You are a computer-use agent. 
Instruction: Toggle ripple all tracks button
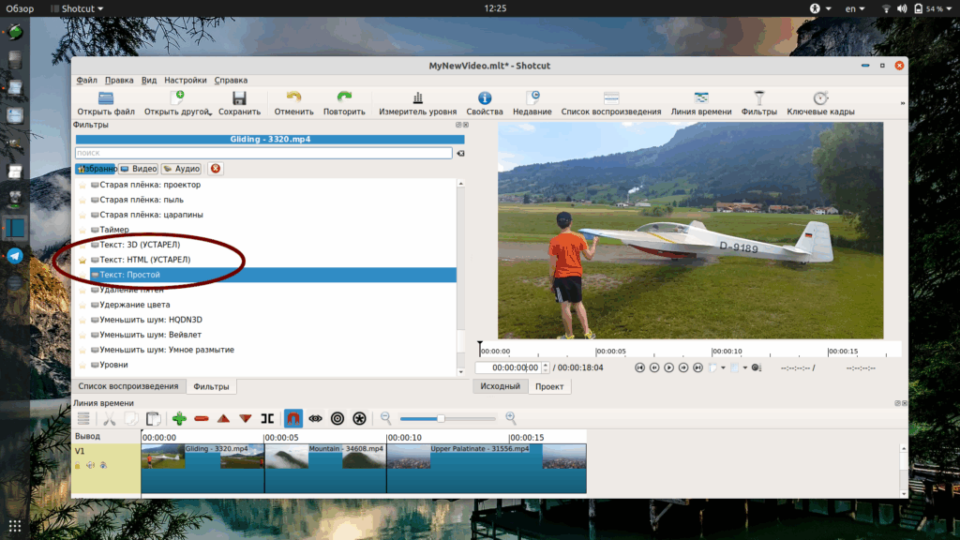click(x=359, y=419)
